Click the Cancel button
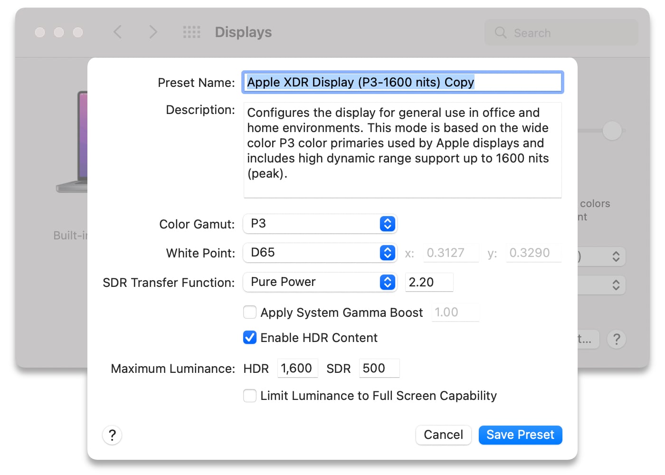The image size is (665, 475). [x=443, y=435]
